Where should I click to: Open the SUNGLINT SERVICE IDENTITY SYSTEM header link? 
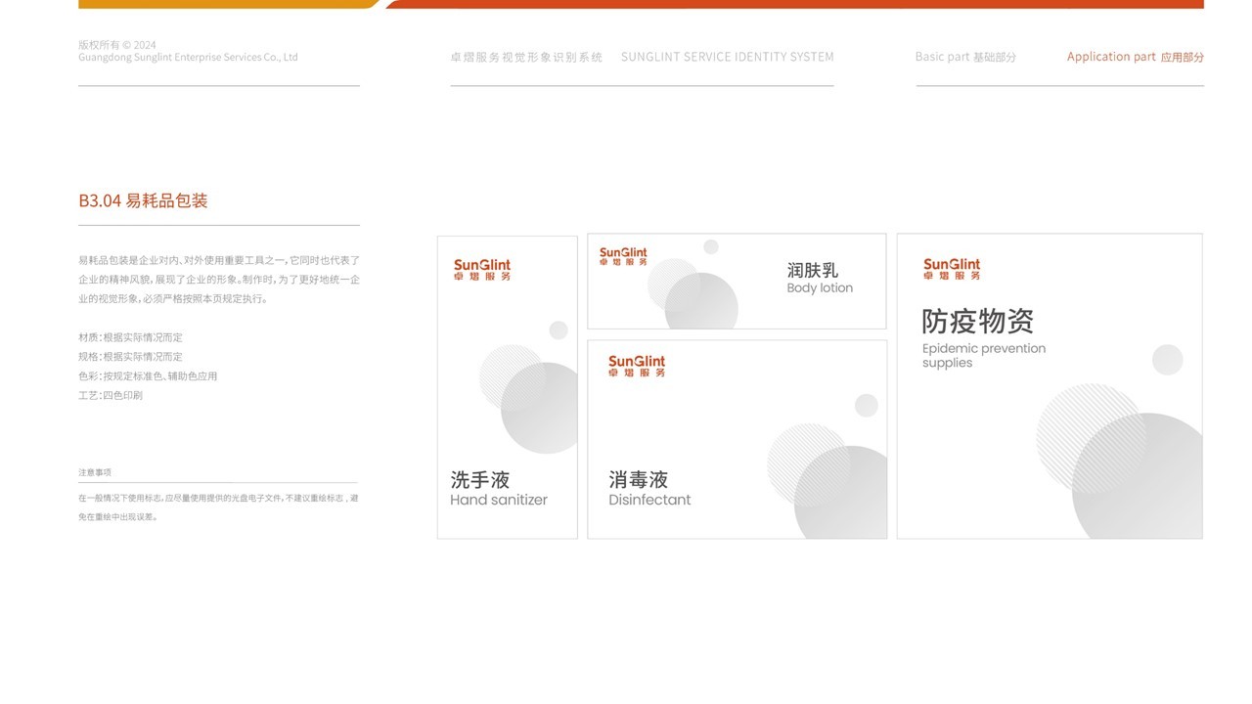point(728,56)
